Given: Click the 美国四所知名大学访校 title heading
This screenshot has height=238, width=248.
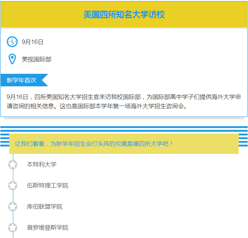Looking at the screenshot, I should [124, 15].
